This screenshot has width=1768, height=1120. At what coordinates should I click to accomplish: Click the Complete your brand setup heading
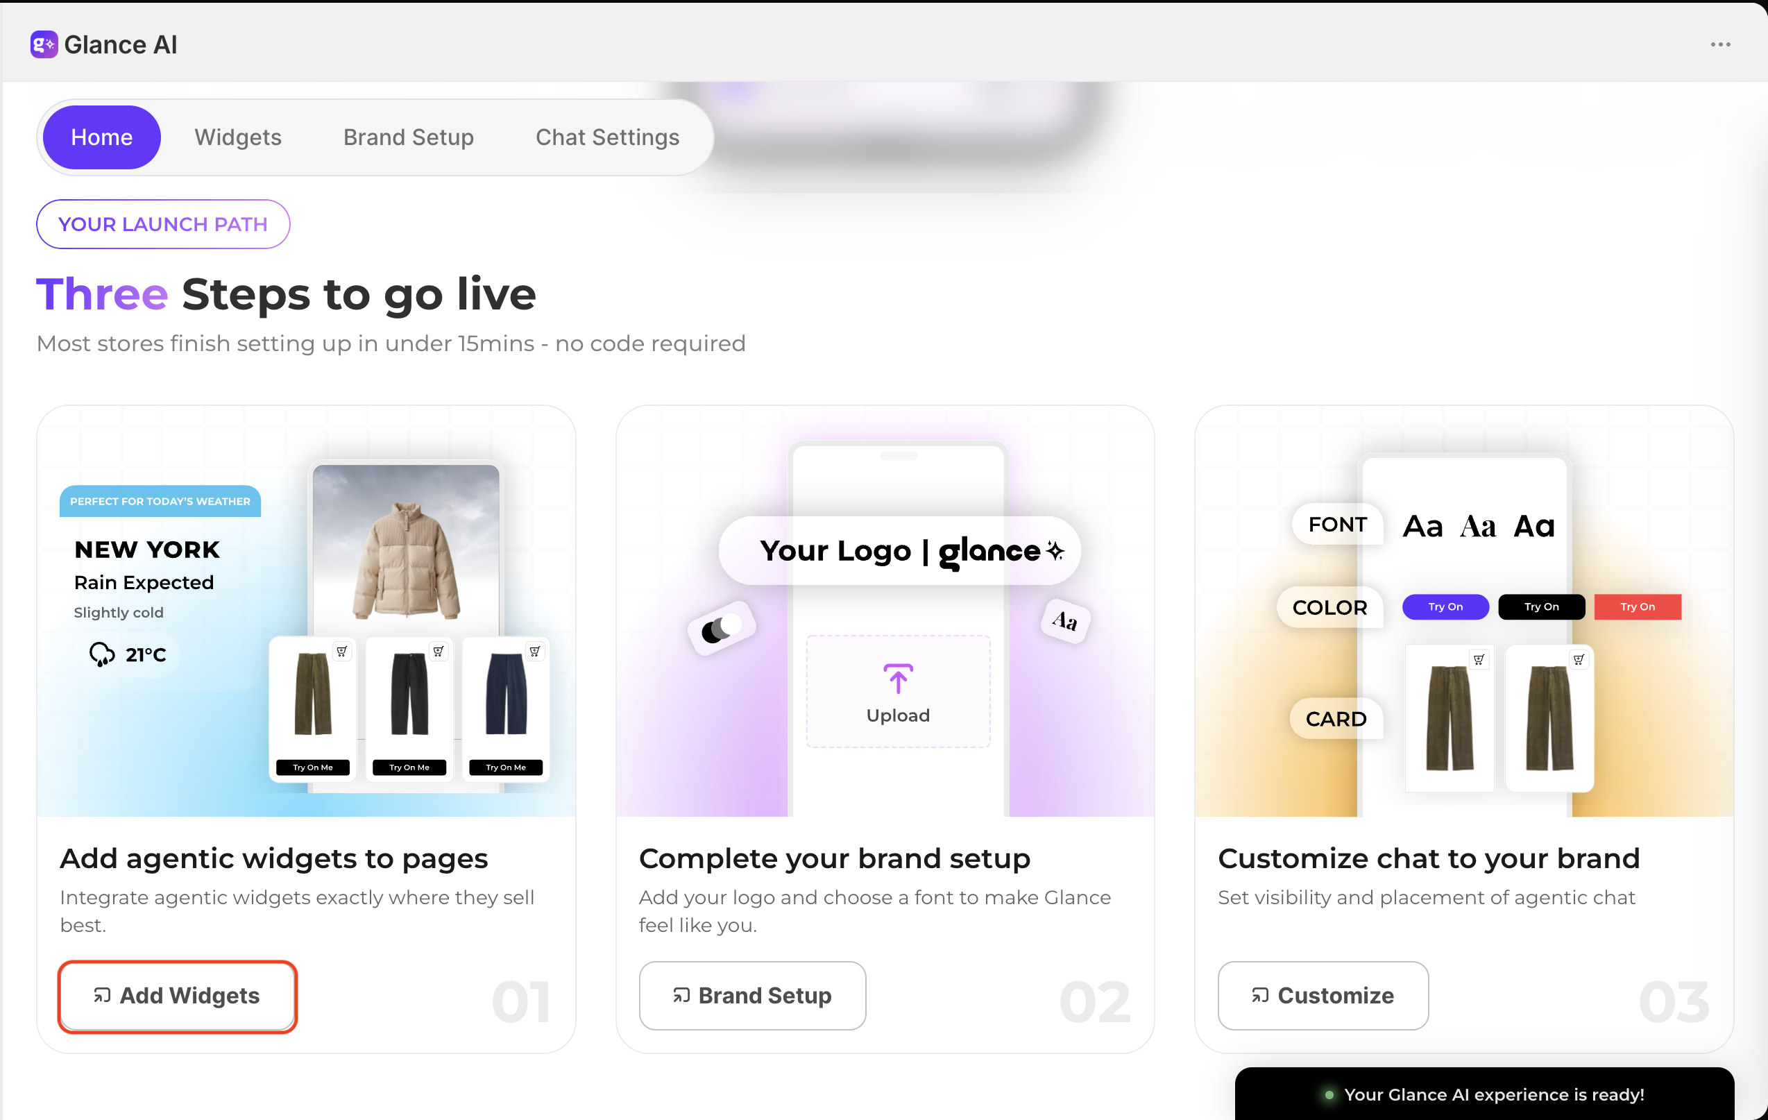835,858
